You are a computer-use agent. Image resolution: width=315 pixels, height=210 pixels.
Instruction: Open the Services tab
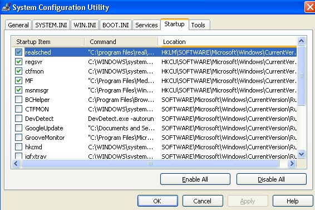click(146, 25)
